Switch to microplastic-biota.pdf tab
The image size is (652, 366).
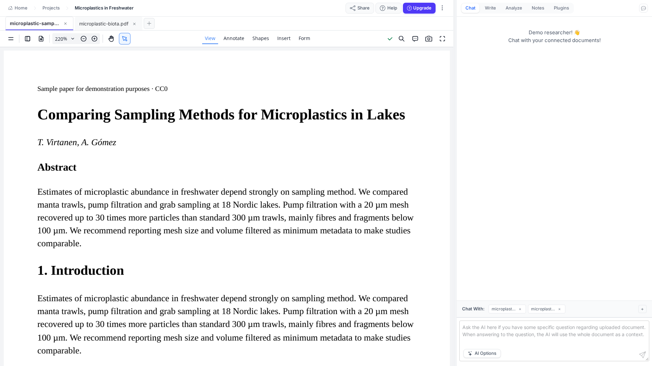pyautogui.click(x=104, y=24)
